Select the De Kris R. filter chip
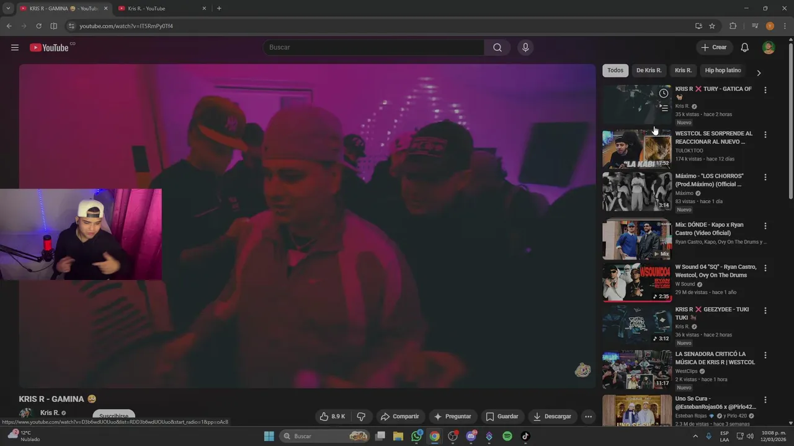Screen dimensions: 794x446 coord(649,71)
